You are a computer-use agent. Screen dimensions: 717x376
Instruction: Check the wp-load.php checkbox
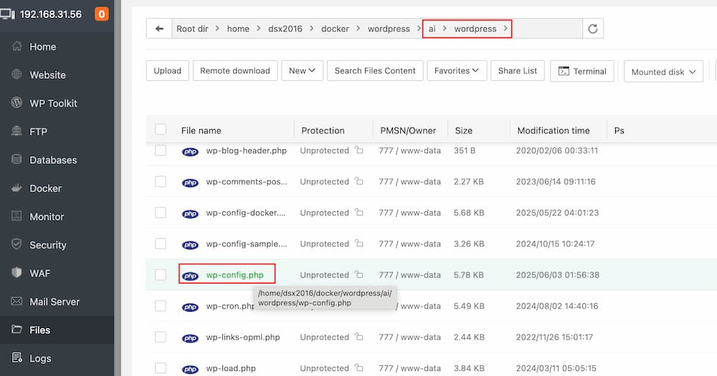coord(161,368)
